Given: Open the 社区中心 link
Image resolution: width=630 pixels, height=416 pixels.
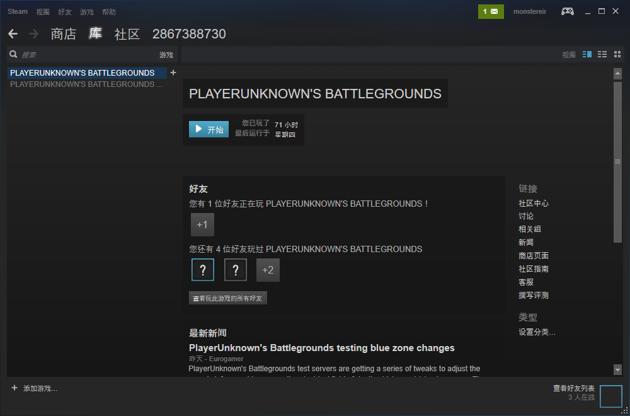Looking at the screenshot, I should click(x=534, y=204).
